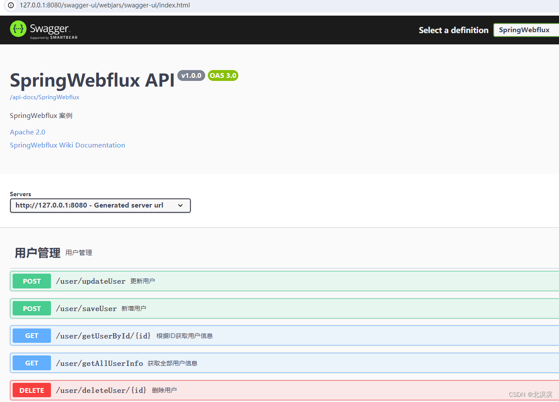Click the /api-docs/SpringWebflux spec link

tap(44, 97)
